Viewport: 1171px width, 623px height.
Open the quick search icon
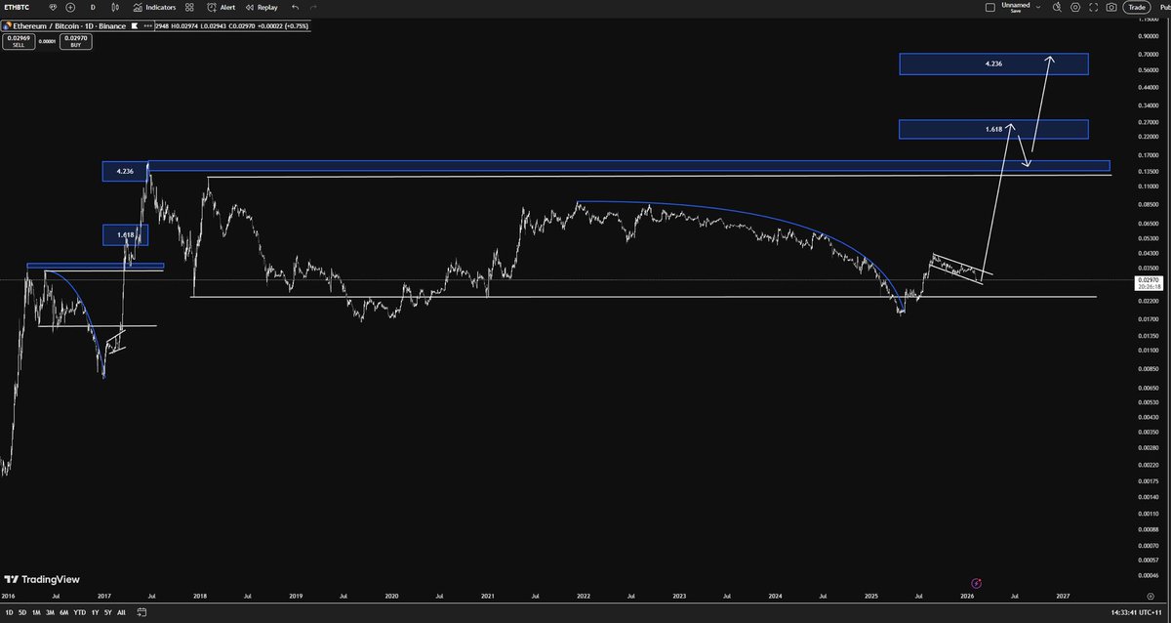tap(1055, 7)
